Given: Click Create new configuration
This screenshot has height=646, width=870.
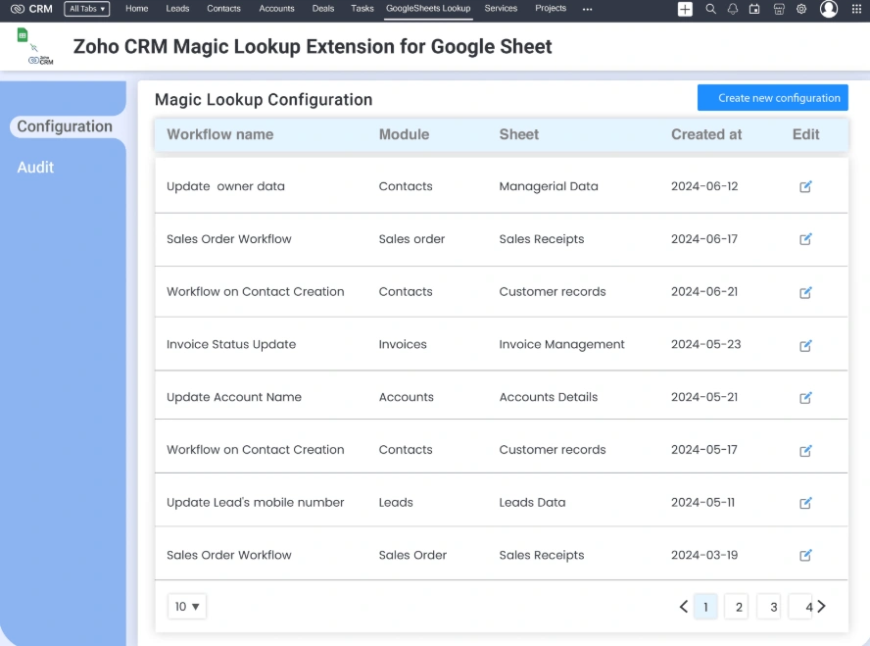Looking at the screenshot, I should pyautogui.click(x=772, y=97).
